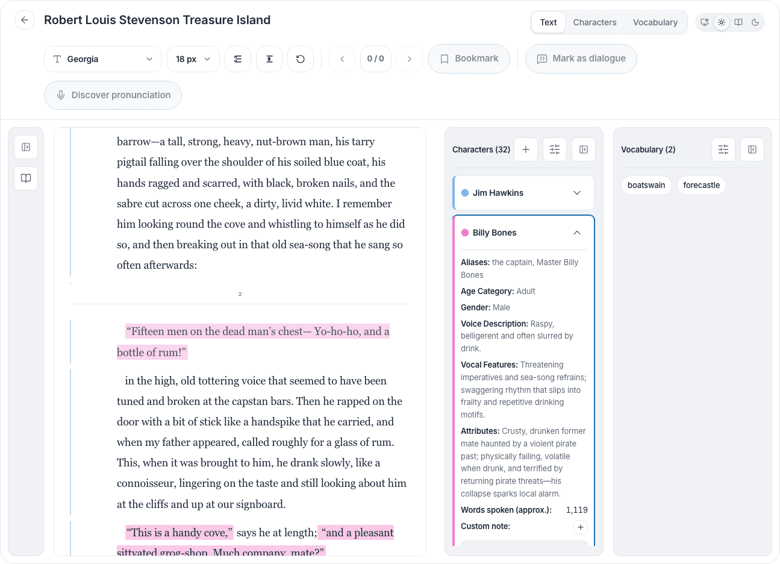Toggle left sidebar panel icon
Viewport: 780px width, 564px height.
pyautogui.click(x=26, y=147)
